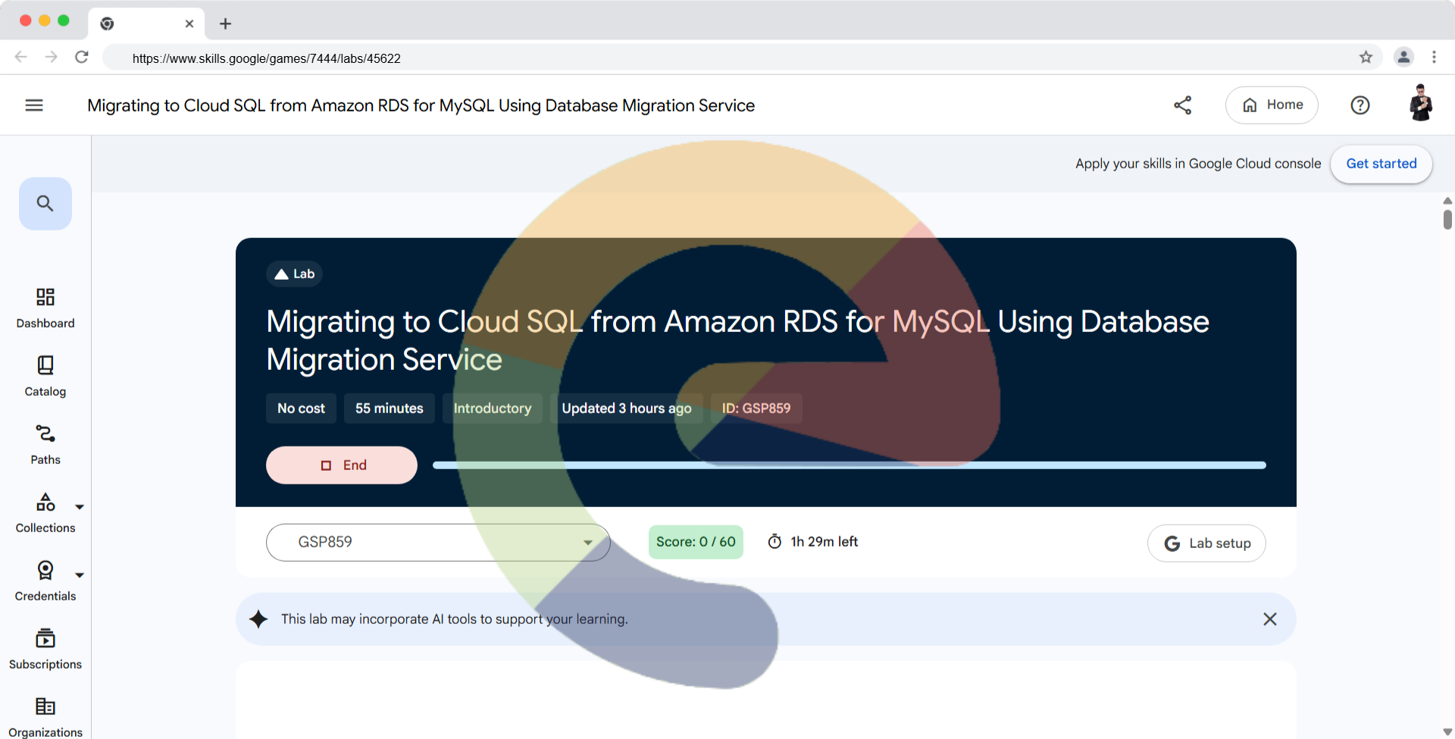Select the open browser tab
This screenshot has height=739, width=1455.
point(146,23)
